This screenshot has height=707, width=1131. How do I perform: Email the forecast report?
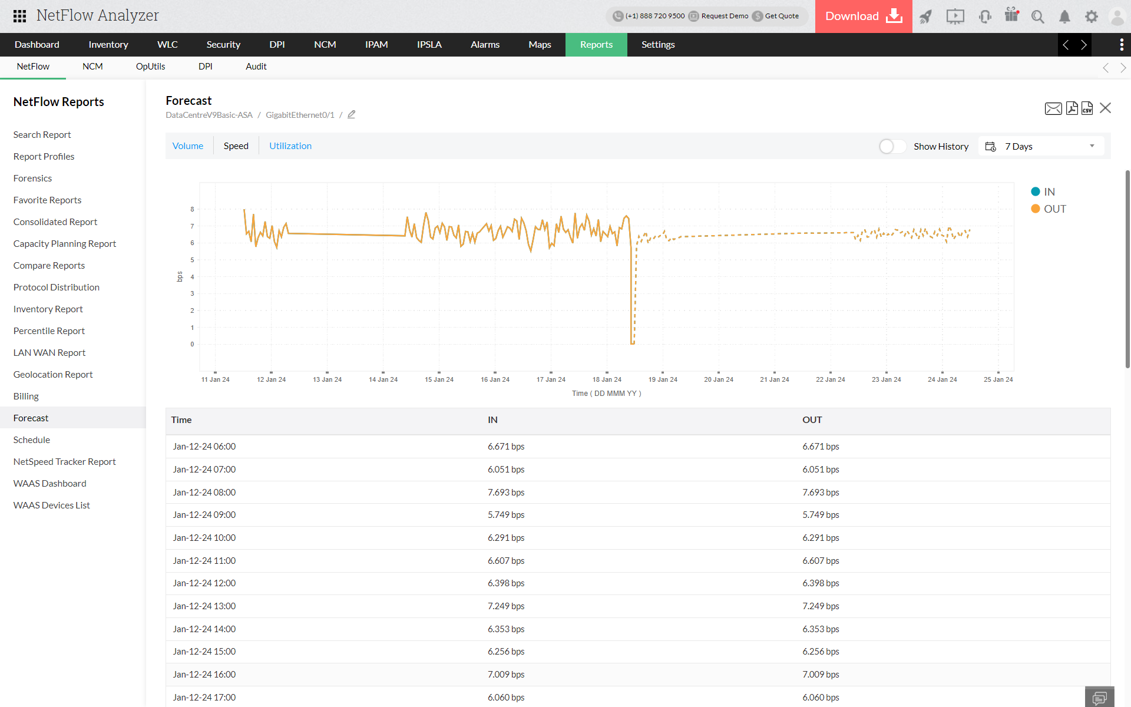[1053, 108]
